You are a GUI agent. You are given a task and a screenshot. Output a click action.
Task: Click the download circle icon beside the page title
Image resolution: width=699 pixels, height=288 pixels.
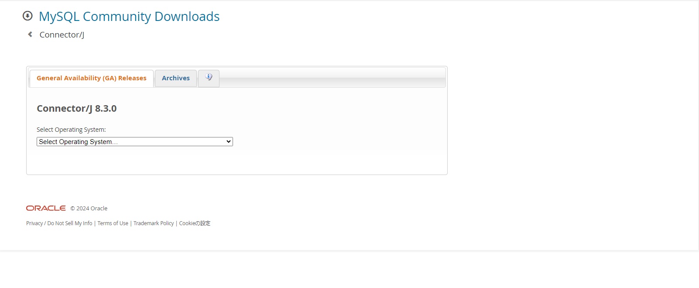coord(27,16)
